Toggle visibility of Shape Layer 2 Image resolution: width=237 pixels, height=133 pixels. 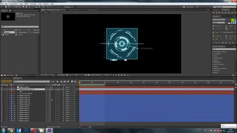coord(1,115)
